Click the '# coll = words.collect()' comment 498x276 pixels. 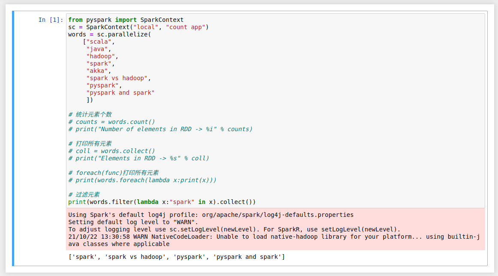[112, 151]
